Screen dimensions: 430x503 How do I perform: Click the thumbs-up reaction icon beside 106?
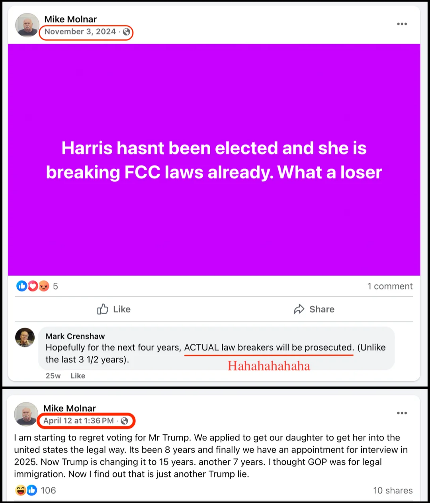tap(31, 490)
